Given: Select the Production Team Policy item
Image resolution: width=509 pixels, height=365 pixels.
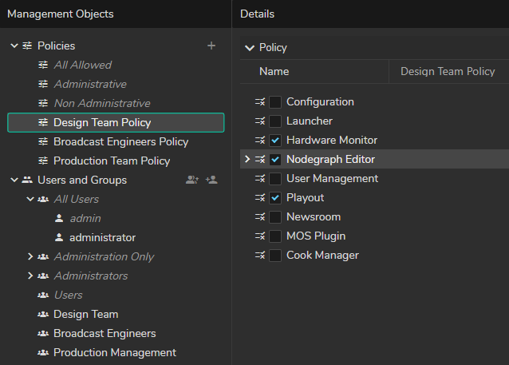Looking at the screenshot, I should coord(111,161).
